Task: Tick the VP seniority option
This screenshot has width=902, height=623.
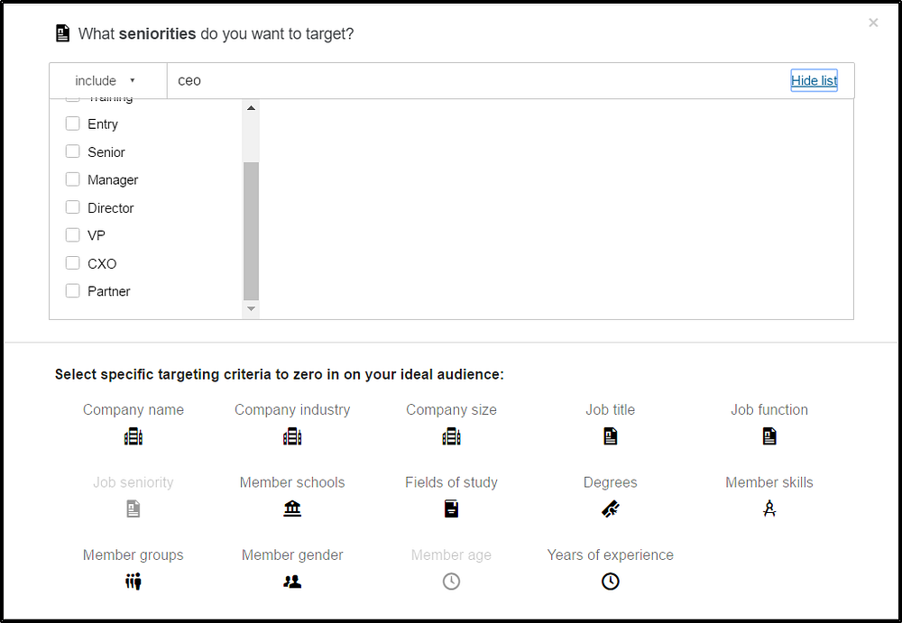Action: click(x=73, y=235)
